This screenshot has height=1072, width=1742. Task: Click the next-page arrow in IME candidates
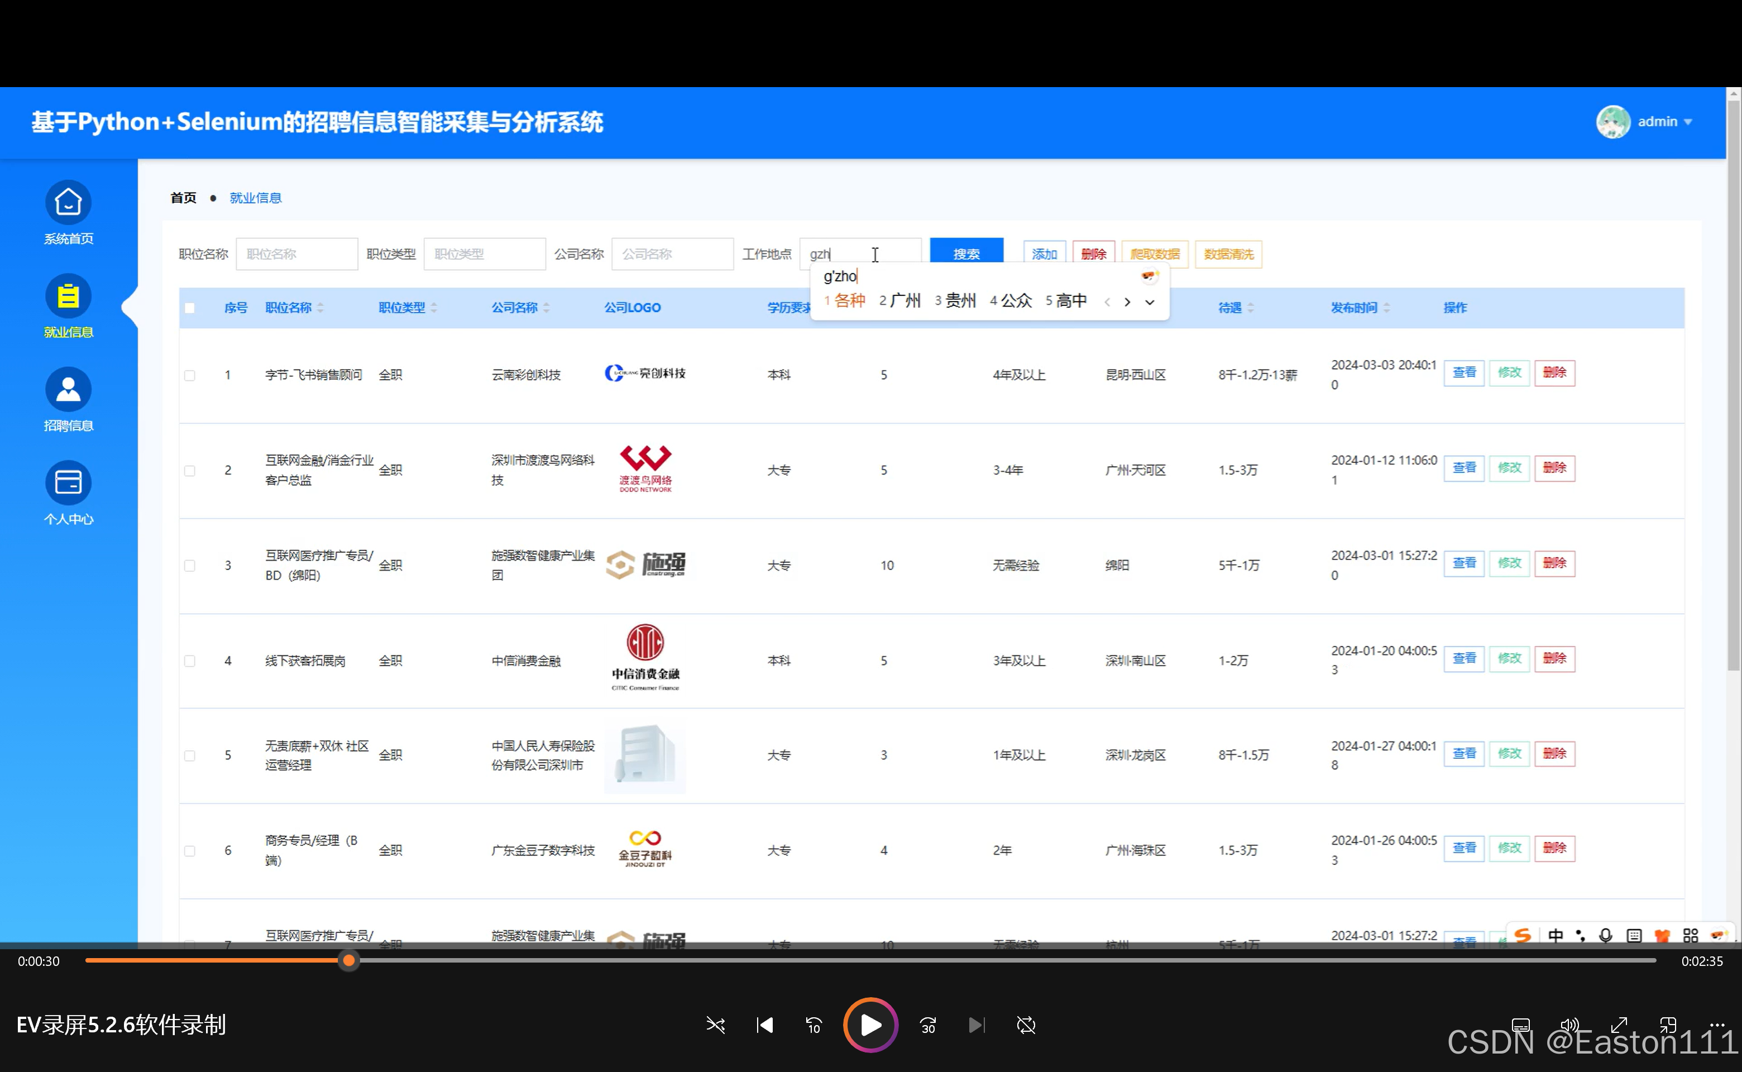pyautogui.click(x=1127, y=301)
